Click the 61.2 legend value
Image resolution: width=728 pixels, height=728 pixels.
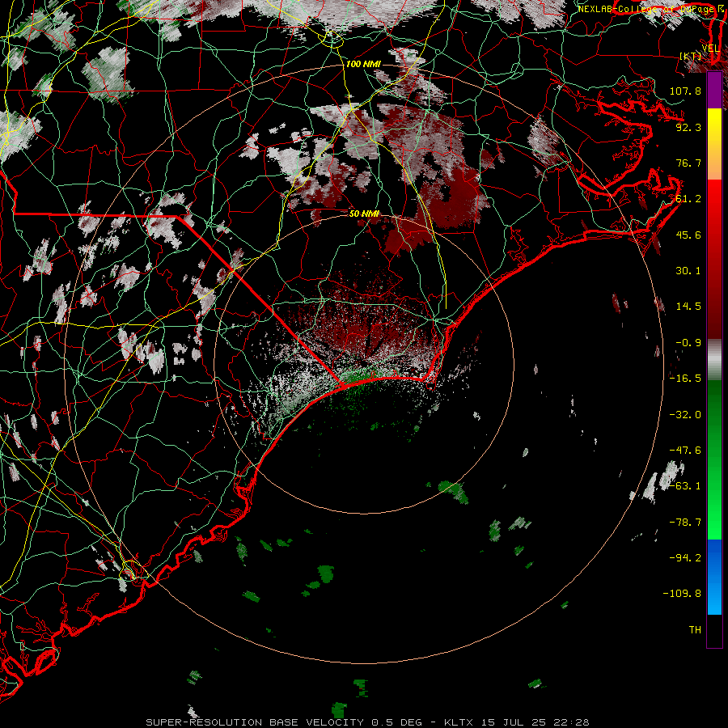688,199
